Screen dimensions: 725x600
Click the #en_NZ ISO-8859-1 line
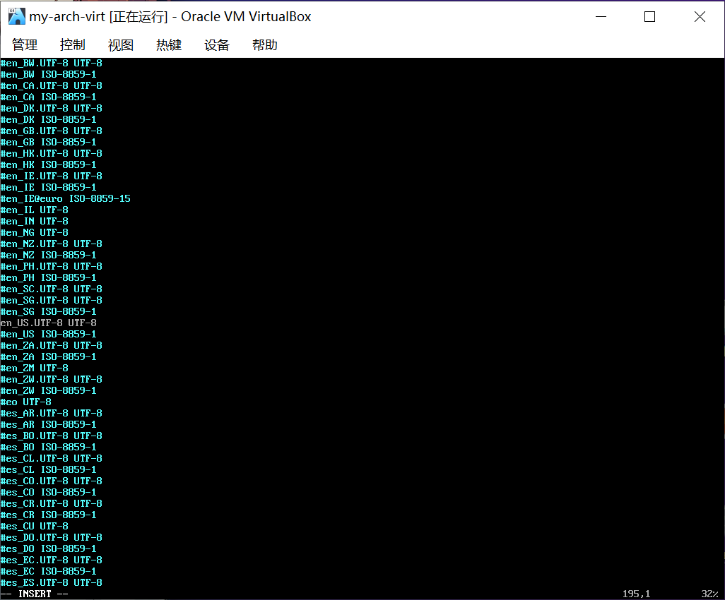(48, 255)
